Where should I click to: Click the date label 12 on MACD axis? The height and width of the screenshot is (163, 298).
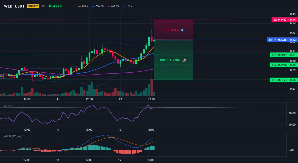[120, 160]
